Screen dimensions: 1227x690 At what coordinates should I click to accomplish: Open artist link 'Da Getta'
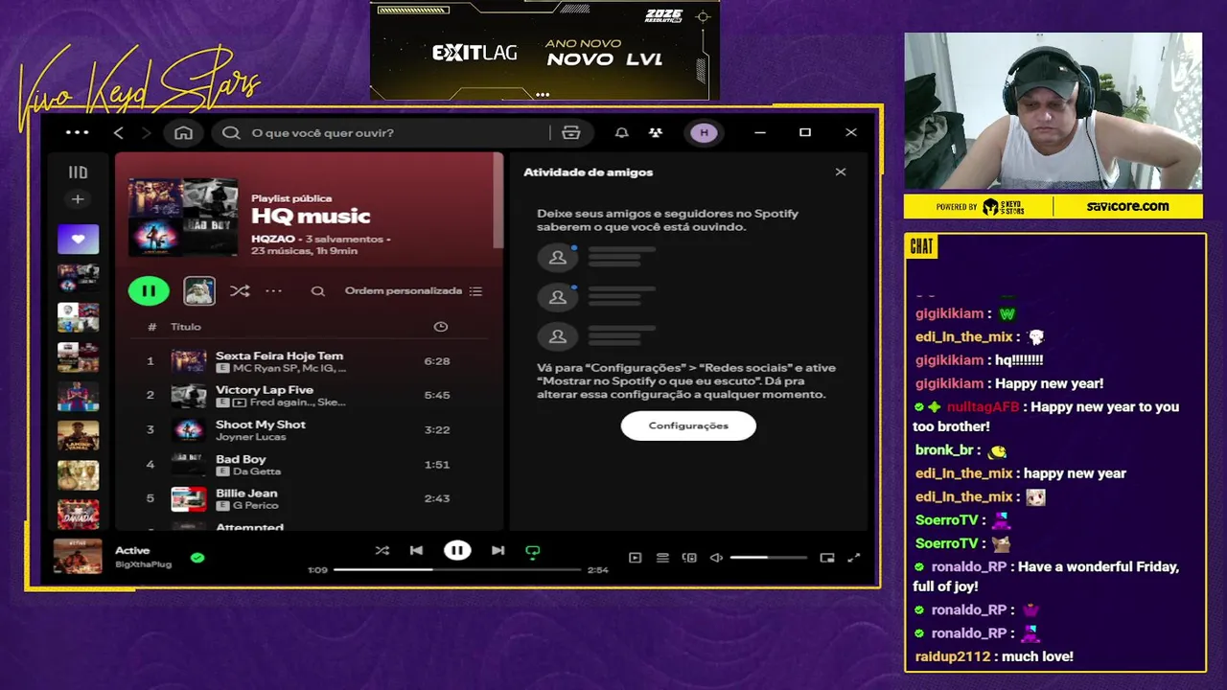click(257, 471)
